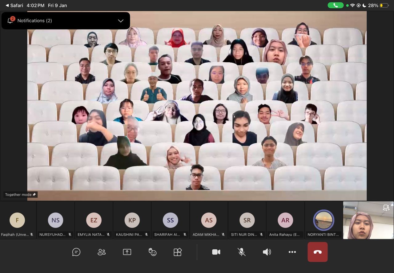Toggle the camera on or off
This screenshot has width=394, height=273.
216,252
